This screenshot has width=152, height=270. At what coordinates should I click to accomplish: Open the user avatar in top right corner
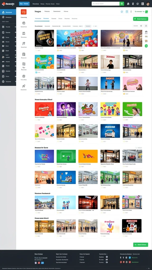click(x=148, y=4)
